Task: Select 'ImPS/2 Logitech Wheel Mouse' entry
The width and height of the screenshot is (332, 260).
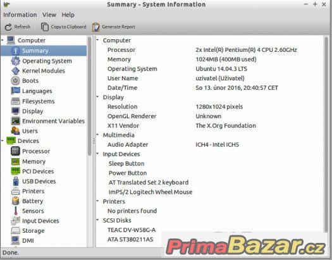Action: (x=151, y=192)
